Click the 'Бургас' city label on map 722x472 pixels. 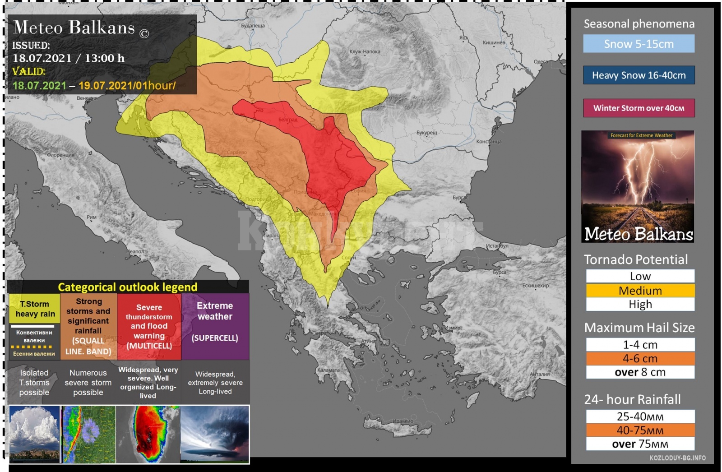pyautogui.click(x=460, y=198)
